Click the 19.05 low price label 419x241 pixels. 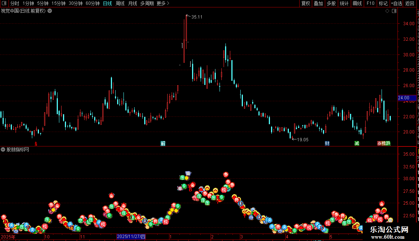(303, 140)
